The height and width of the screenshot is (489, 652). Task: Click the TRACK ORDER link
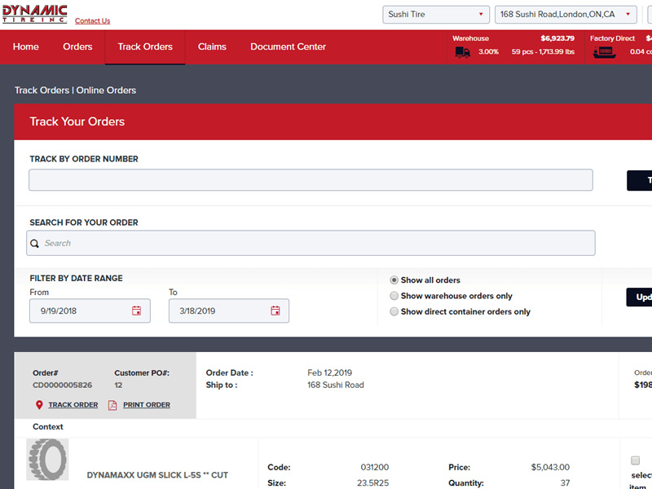tap(73, 404)
